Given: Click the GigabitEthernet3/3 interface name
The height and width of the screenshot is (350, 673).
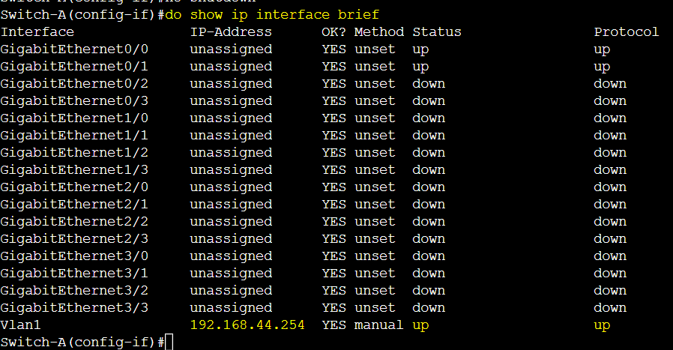Looking at the screenshot, I should point(74,308).
